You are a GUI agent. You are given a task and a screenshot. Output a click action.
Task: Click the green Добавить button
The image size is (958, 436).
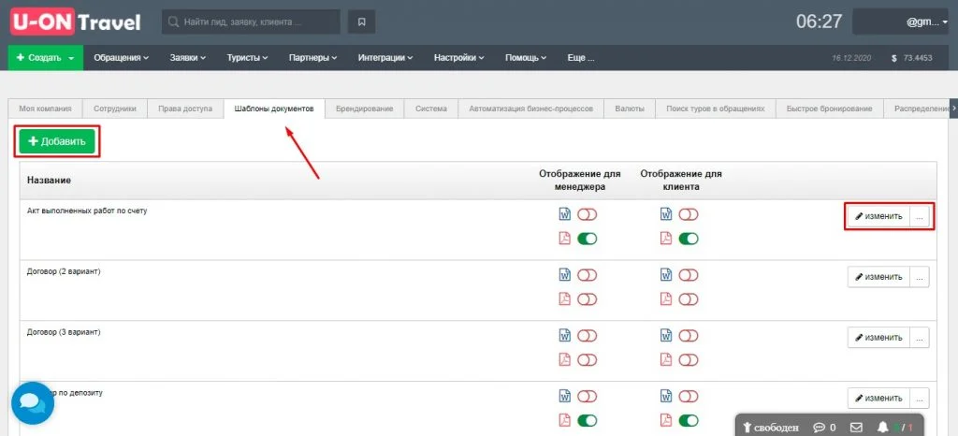click(57, 141)
